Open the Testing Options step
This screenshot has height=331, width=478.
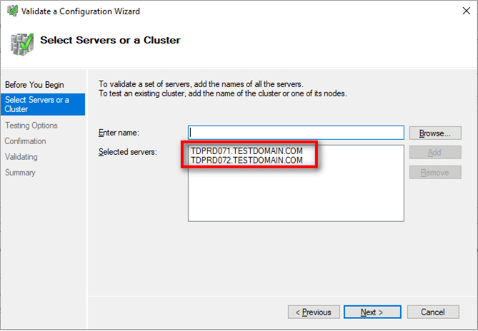pos(31,126)
